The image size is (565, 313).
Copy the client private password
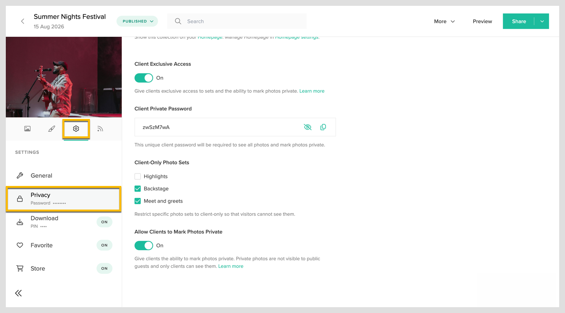pyautogui.click(x=323, y=127)
